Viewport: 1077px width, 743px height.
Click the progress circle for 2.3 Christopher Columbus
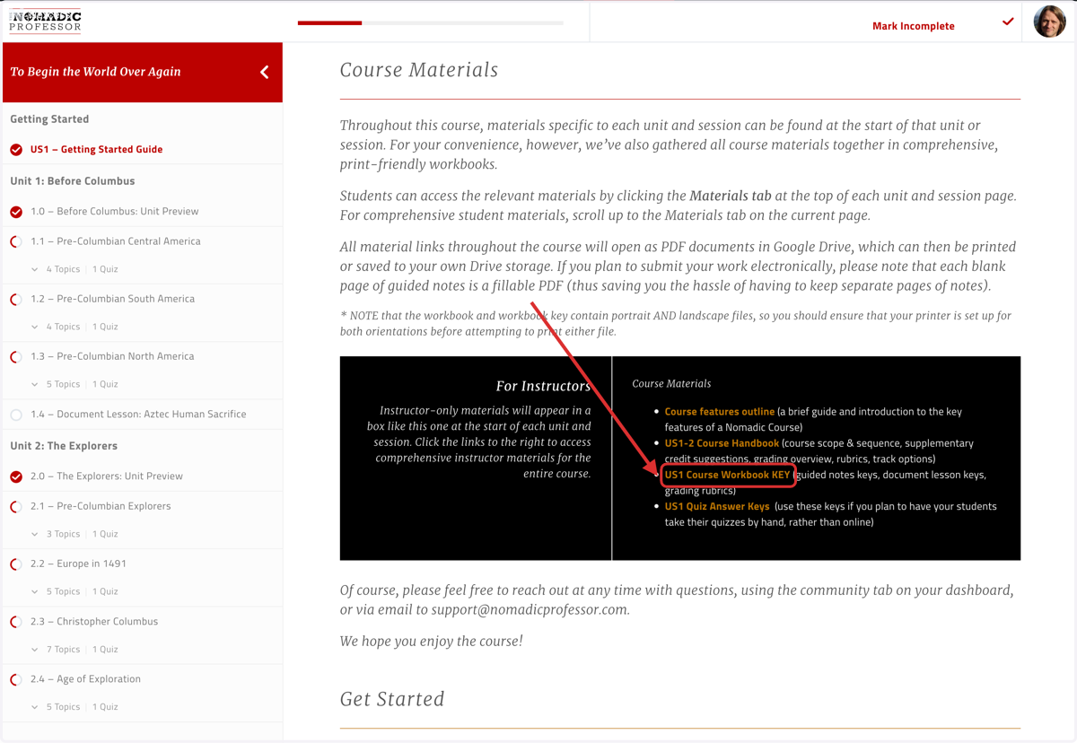click(16, 621)
